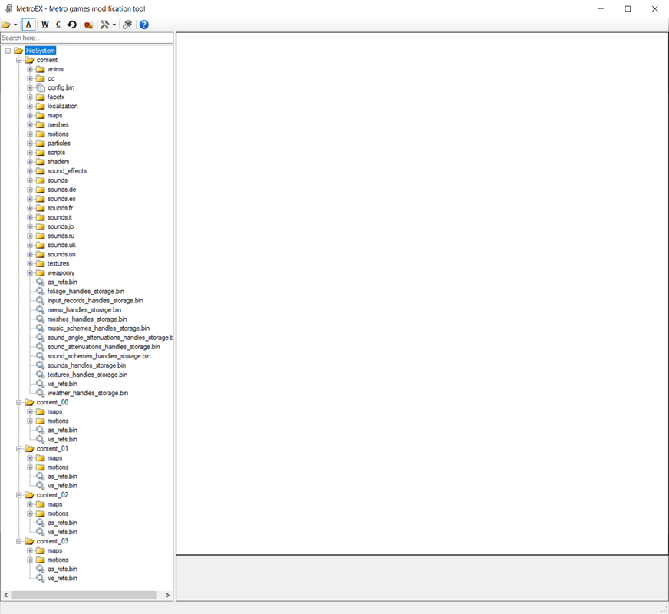Collapse the FileSystem root node
Screen dimensions: 669x614
(8, 51)
